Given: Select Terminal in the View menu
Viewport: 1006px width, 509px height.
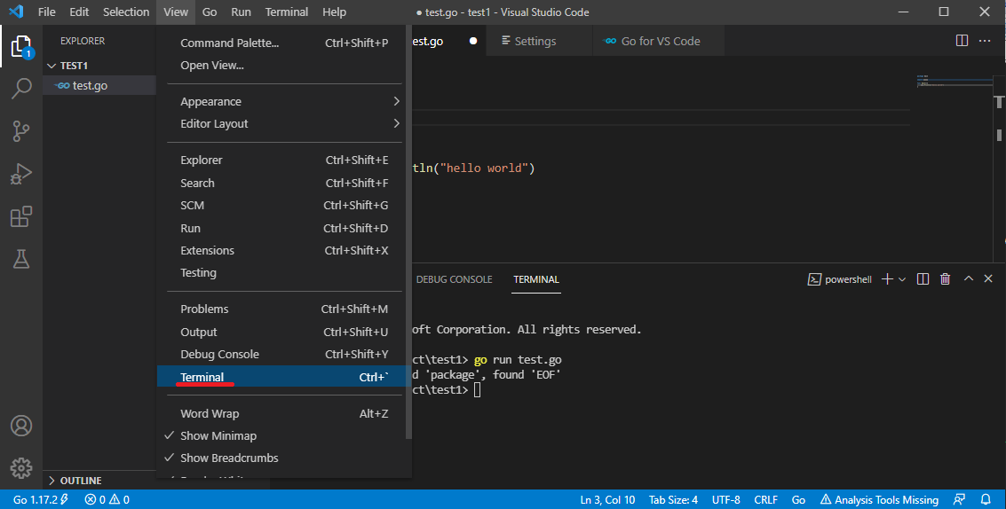Looking at the screenshot, I should (282, 377).
